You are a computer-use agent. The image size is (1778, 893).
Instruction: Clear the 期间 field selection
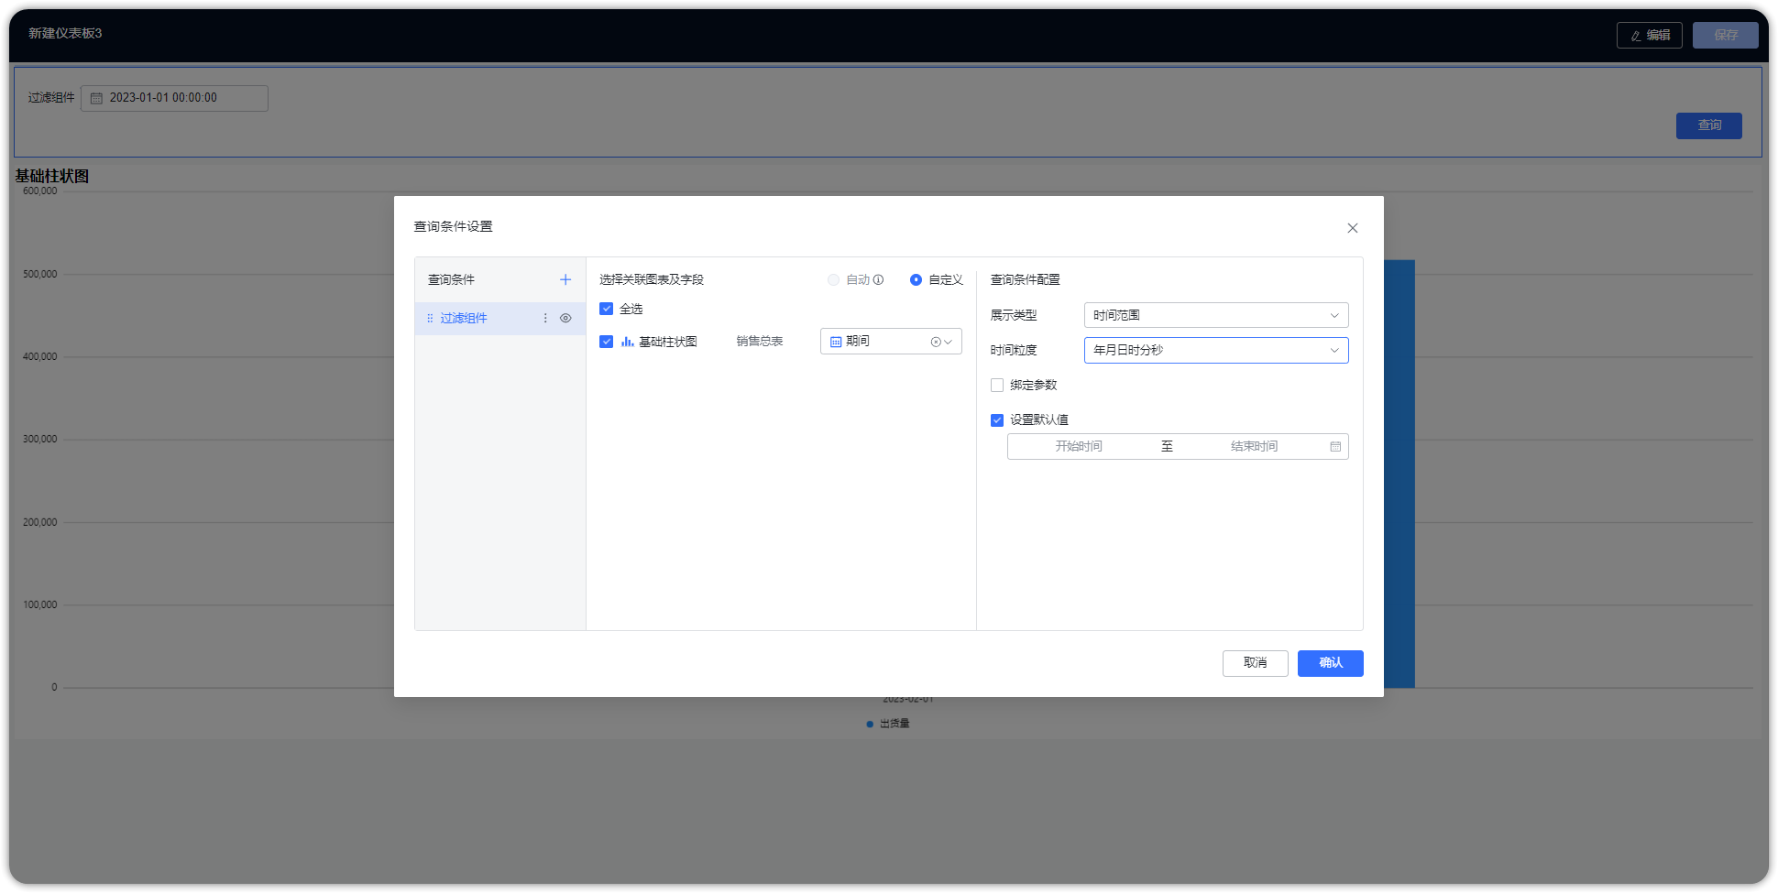pos(936,342)
